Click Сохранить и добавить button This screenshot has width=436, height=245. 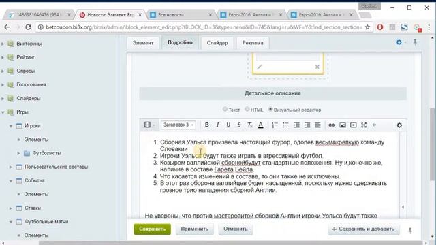(x=363, y=229)
